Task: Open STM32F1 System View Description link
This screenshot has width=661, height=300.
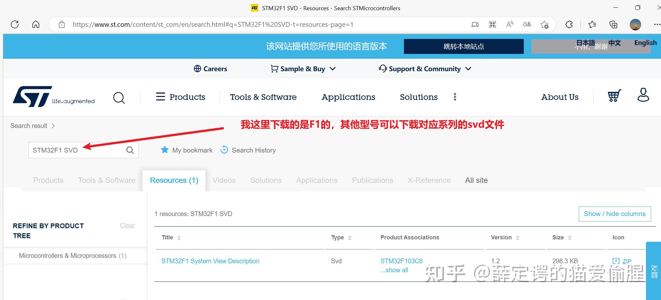Action: click(210, 261)
